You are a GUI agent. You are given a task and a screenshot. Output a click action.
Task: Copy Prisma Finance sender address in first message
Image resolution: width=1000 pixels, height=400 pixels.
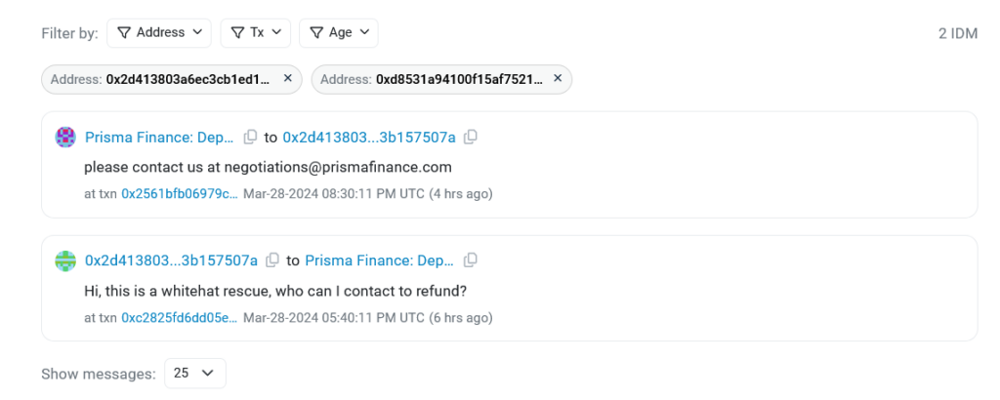(251, 137)
